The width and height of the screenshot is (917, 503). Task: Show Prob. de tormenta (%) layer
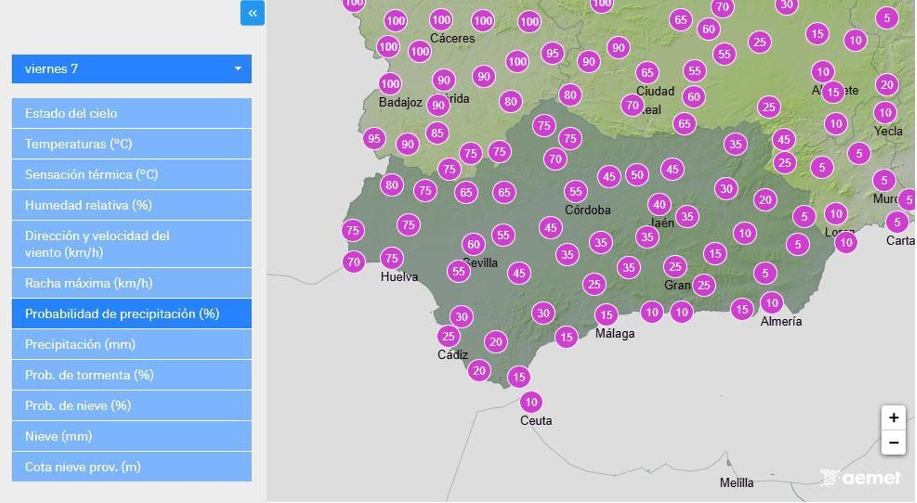pyautogui.click(x=131, y=375)
